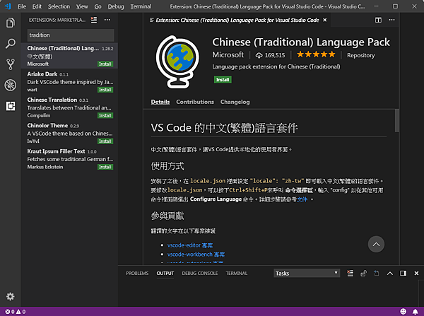Select the Kraut Ipsum Filler Text entry
Screen dimensions: 424x316
[69, 159]
